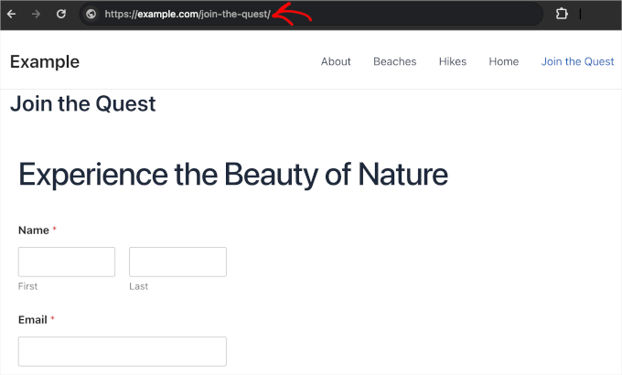Screen dimensions: 622x375
Task: Focus the Last name field
Action: pos(177,262)
